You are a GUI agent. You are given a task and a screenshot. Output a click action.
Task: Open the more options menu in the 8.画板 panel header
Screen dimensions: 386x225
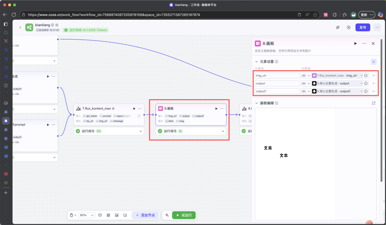point(364,44)
